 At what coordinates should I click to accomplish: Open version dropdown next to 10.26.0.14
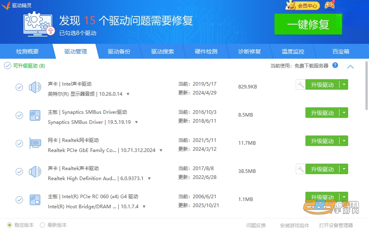[128, 94]
